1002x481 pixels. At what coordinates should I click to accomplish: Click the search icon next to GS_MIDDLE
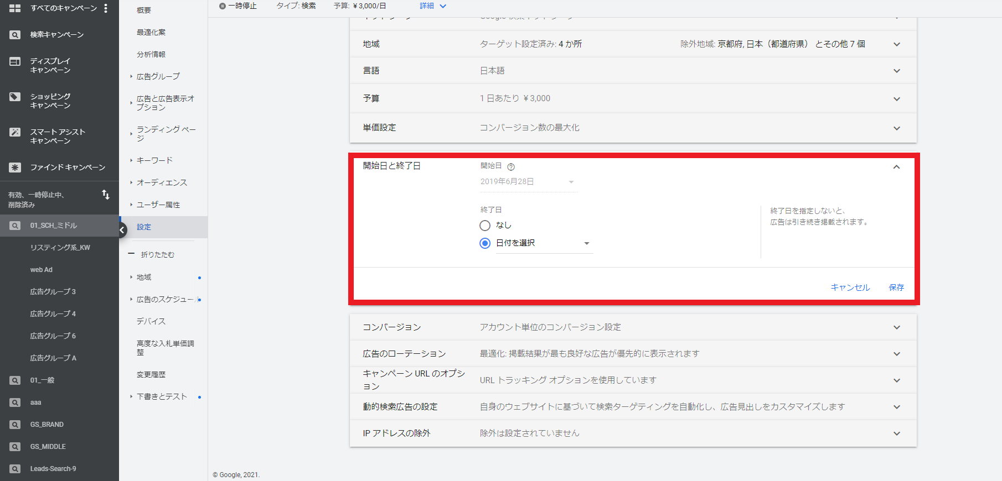click(x=15, y=447)
